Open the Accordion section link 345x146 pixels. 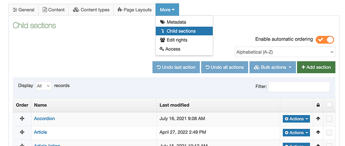(x=44, y=119)
